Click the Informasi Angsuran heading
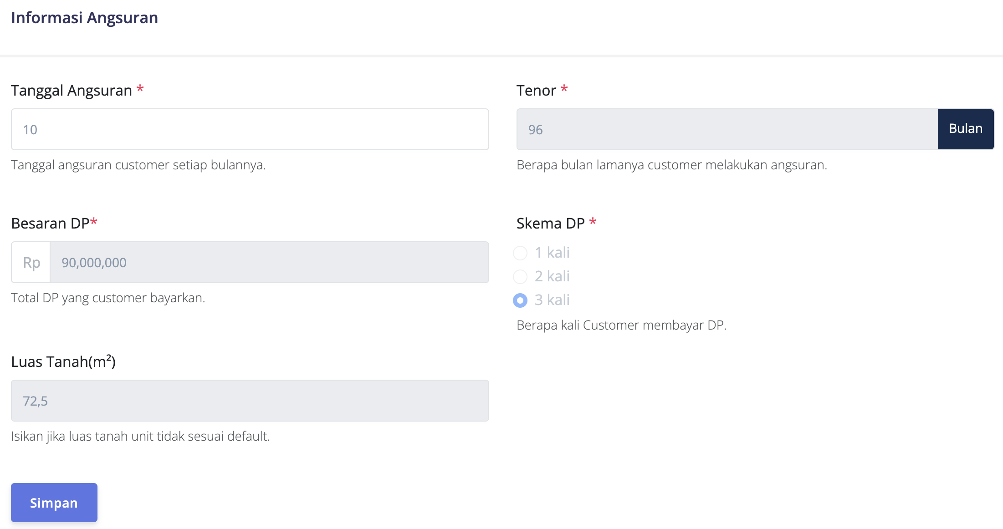Image resolution: width=1003 pixels, height=529 pixels. click(x=85, y=18)
